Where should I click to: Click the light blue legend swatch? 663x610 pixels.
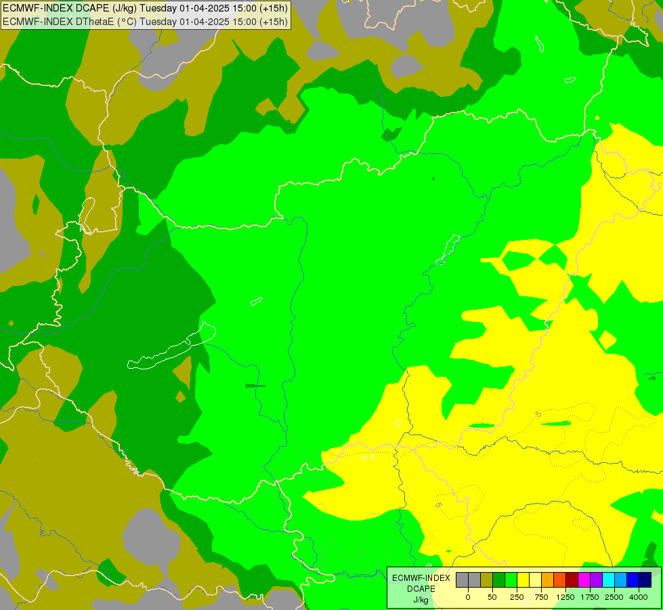[x=621, y=580]
